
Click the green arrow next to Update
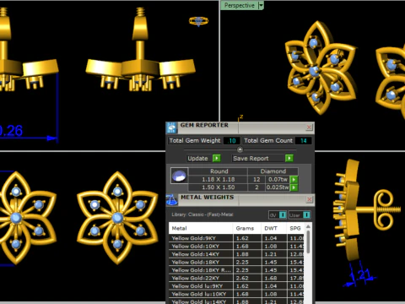(217, 158)
